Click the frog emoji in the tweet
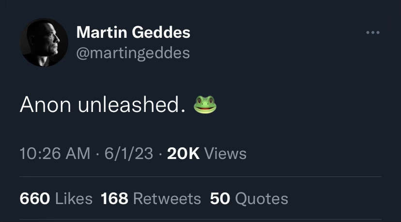This screenshot has height=222, width=401. pos(205,105)
